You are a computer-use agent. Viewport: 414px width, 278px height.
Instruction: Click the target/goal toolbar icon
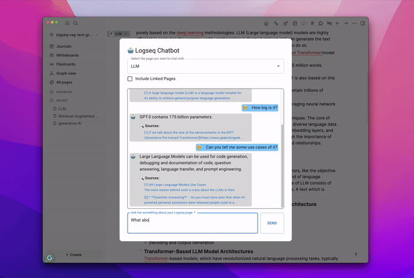coord(285,23)
